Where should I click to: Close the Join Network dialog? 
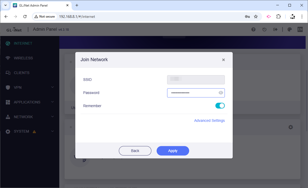click(x=224, y=60)
